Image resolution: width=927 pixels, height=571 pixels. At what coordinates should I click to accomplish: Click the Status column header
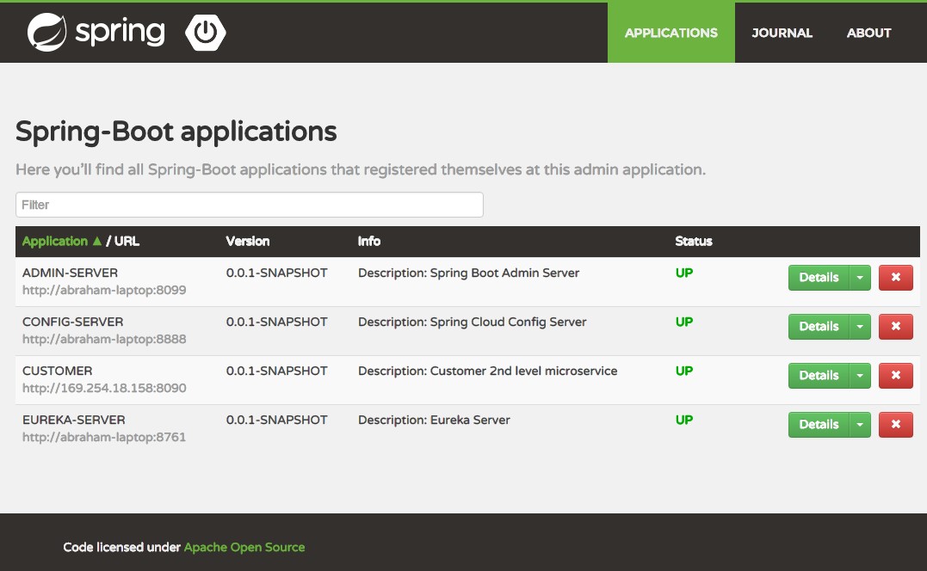click(694, 241)
